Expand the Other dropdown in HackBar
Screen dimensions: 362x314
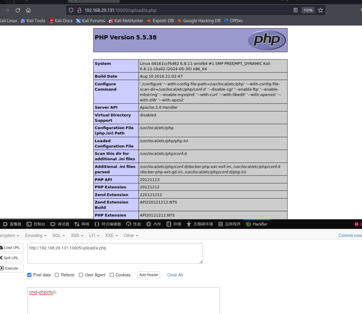(131, 236)
